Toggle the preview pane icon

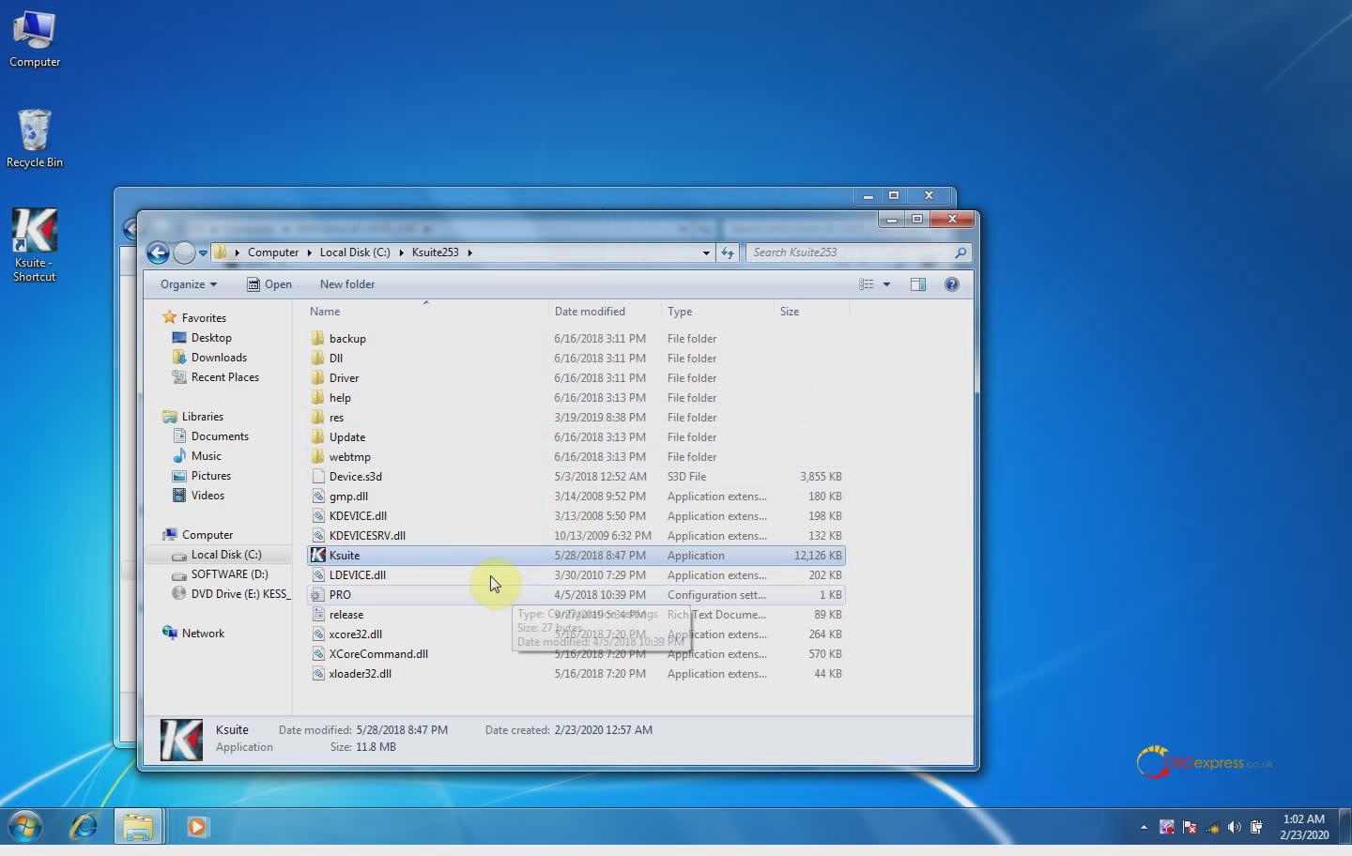(917, 284)
